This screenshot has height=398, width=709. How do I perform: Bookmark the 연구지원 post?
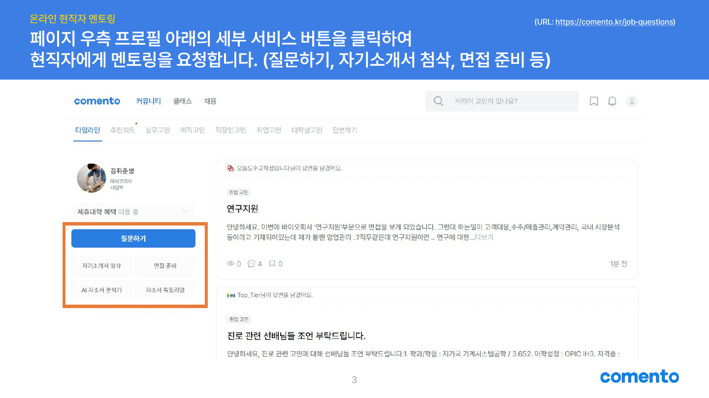272,264
